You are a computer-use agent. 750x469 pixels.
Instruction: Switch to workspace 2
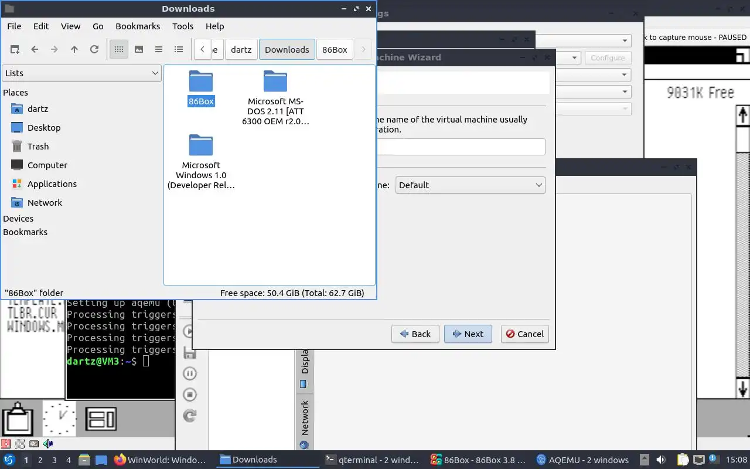coord(40,460)
